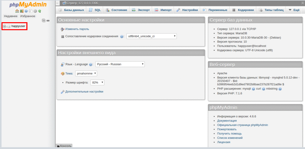Open the Импорт tab
The image size is (305, 149).
tap(163, 10)
